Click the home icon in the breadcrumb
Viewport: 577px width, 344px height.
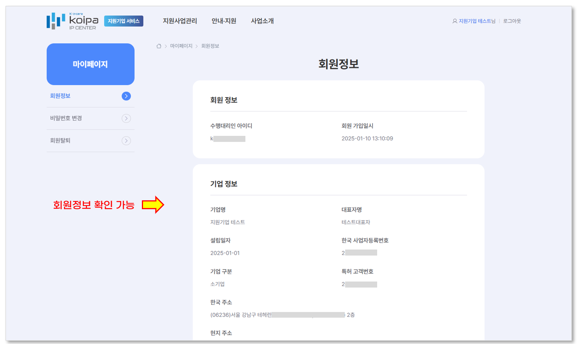(x=159, y=46)
